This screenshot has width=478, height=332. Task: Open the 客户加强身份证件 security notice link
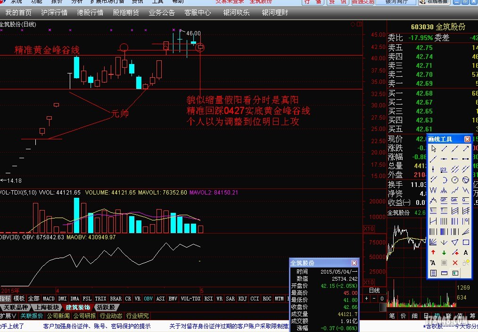click(97, 326)
